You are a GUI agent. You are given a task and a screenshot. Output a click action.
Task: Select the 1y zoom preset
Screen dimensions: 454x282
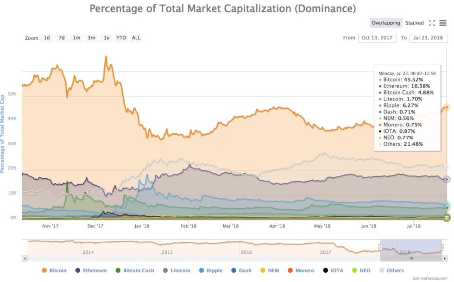coord(106,38)
